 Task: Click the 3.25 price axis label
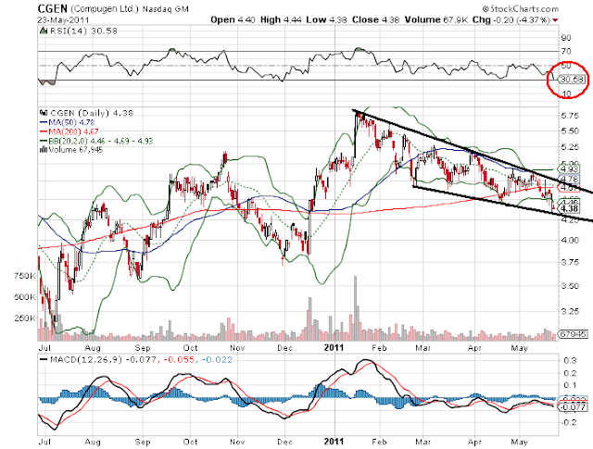tap(570, 311)
